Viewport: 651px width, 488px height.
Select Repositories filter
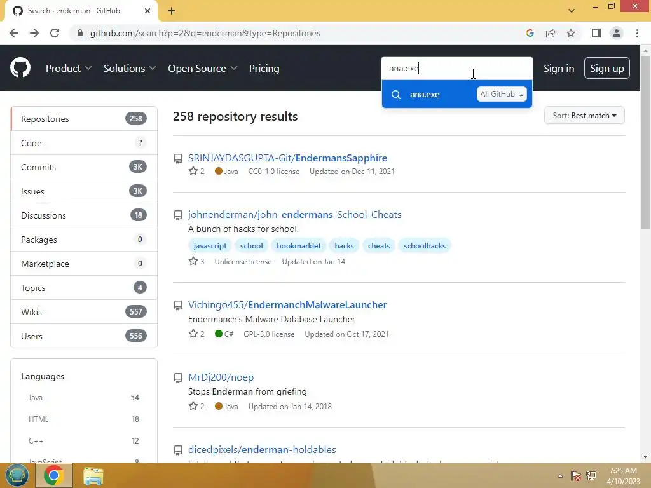[x=84, y=119]
